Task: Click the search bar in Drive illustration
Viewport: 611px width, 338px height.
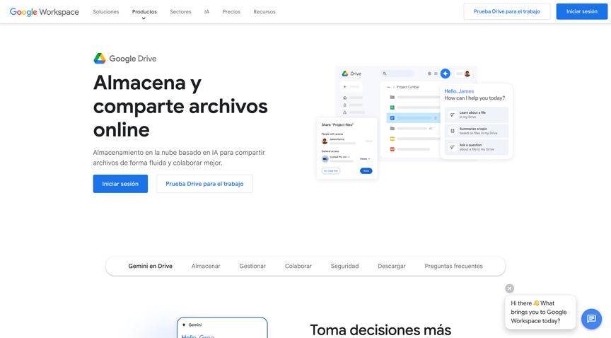Action: 397,74
